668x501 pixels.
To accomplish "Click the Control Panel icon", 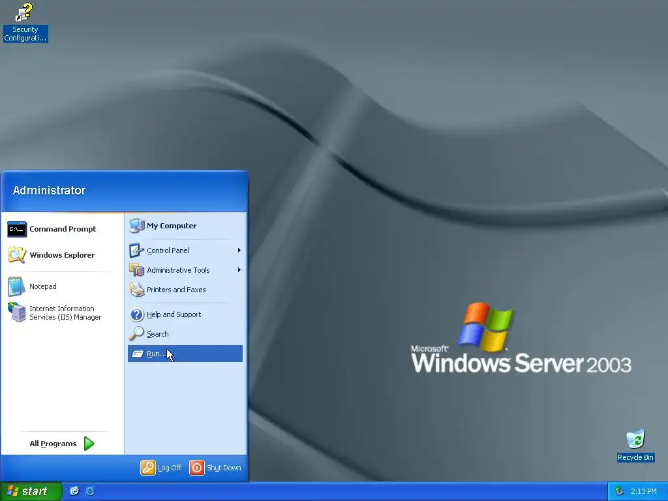I will point(136,250).
